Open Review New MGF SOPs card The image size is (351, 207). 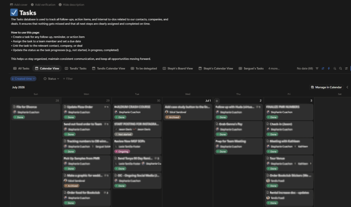(137, 147)
